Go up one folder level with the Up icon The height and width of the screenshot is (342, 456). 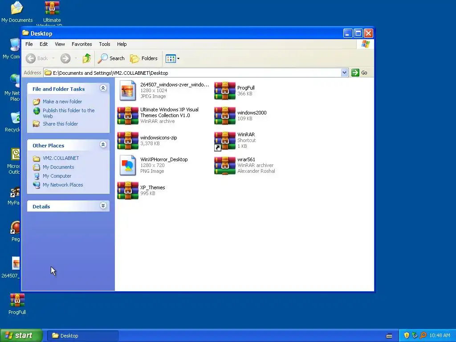pyautogui.click(x=87, y=58)
